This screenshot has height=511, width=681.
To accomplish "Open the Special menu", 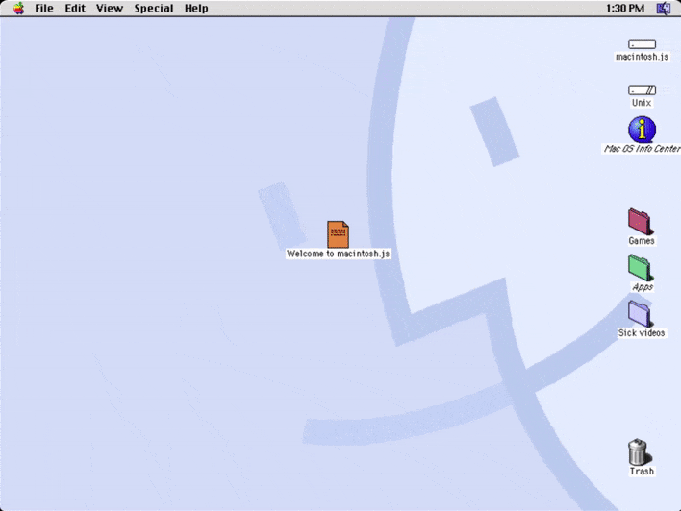I will click(x=153, y=9).
